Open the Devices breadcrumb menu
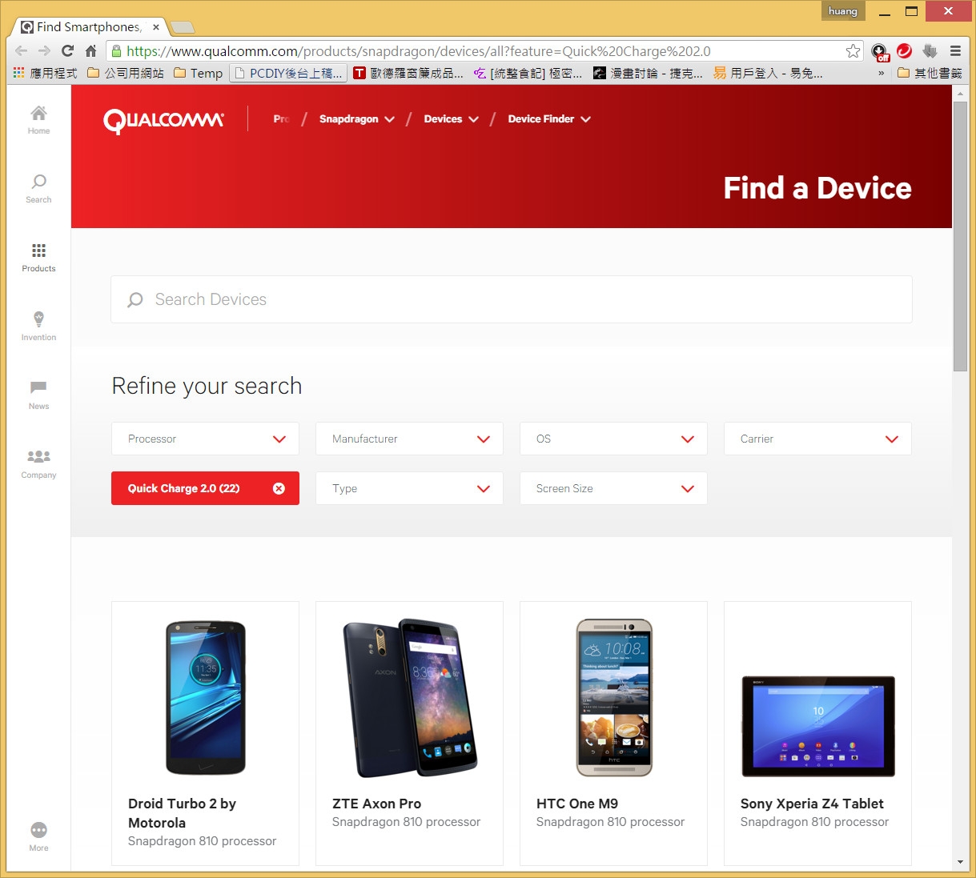The image size is (976, 878). pyautogui.click(x=452, y=119)
